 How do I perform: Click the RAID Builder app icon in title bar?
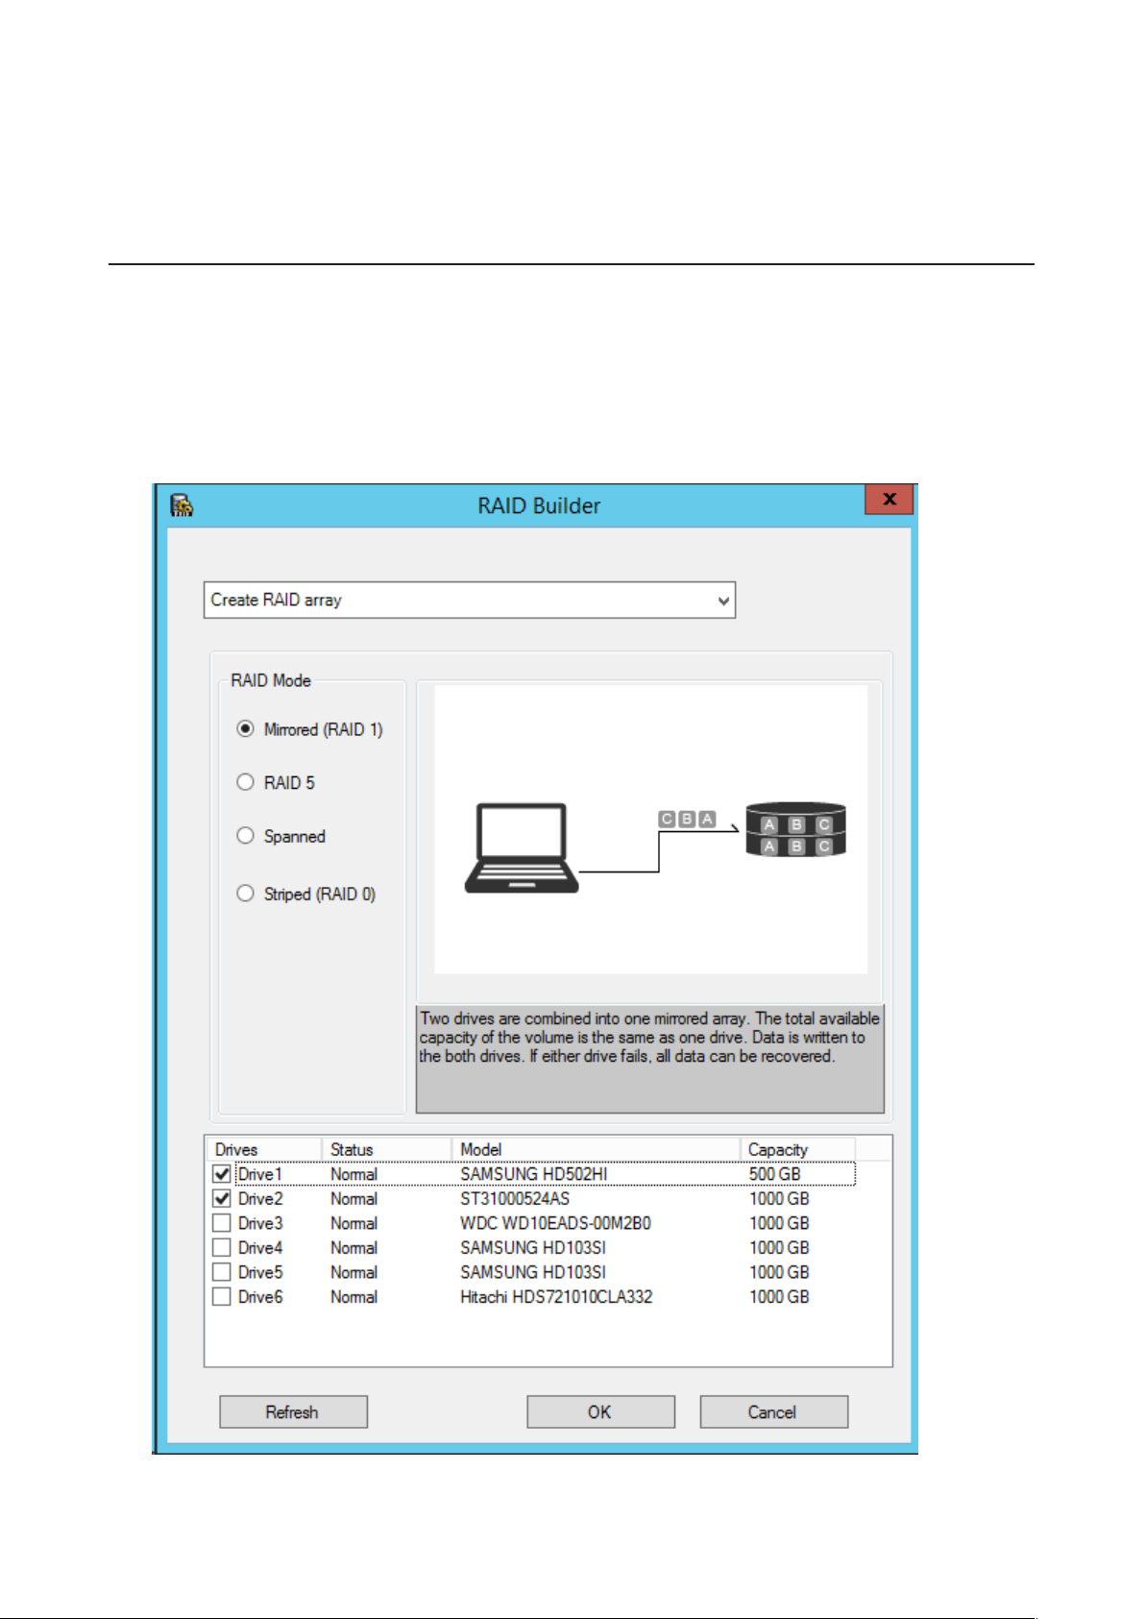(182, 505)
